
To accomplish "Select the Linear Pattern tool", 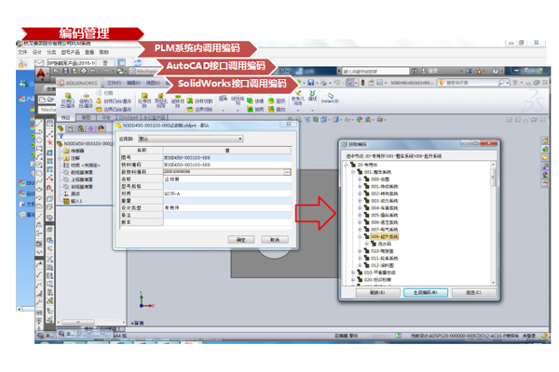I will pyautogui.click(x=238, y=100).
